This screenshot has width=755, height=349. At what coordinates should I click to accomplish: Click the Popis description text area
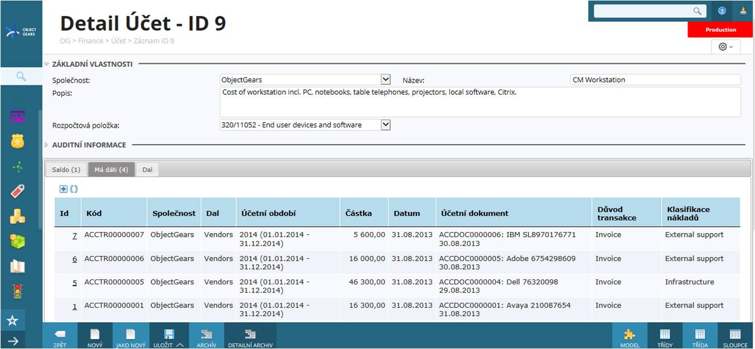(481, 102)
